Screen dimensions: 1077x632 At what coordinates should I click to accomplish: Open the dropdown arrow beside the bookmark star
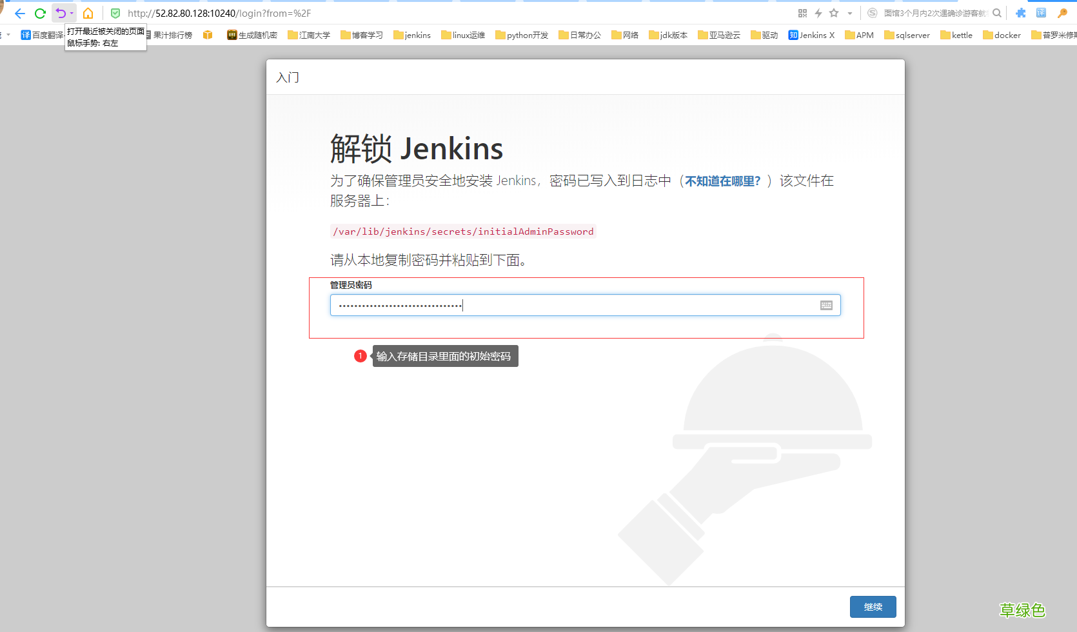[849, 13]
